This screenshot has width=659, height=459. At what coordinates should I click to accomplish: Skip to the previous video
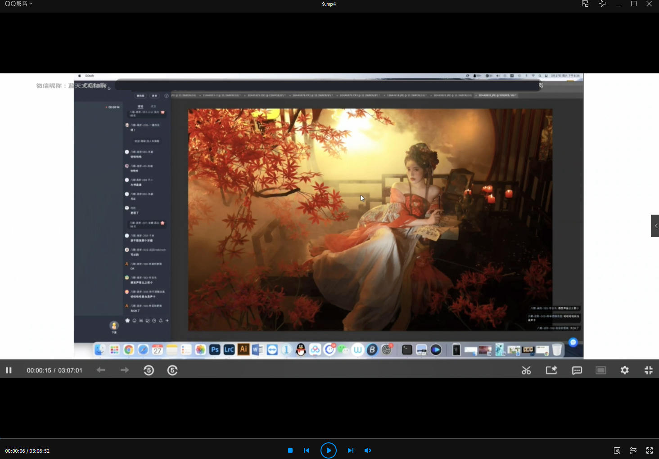pos(307,450)
